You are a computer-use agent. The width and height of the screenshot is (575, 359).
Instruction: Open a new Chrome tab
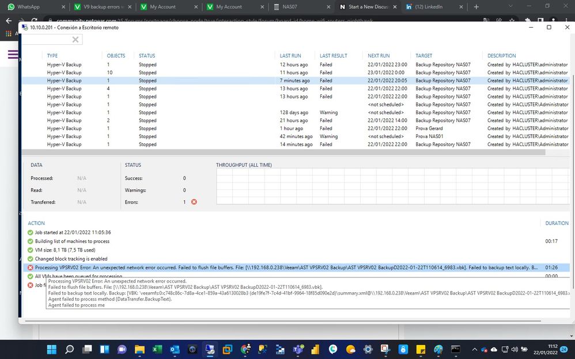pos(476,7)
